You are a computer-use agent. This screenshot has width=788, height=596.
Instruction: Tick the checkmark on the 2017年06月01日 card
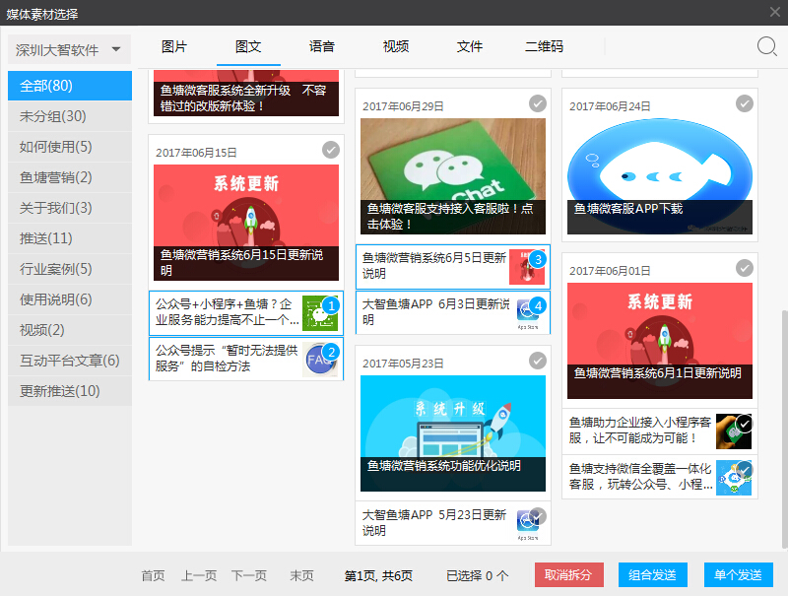click(x=745, y=268)
